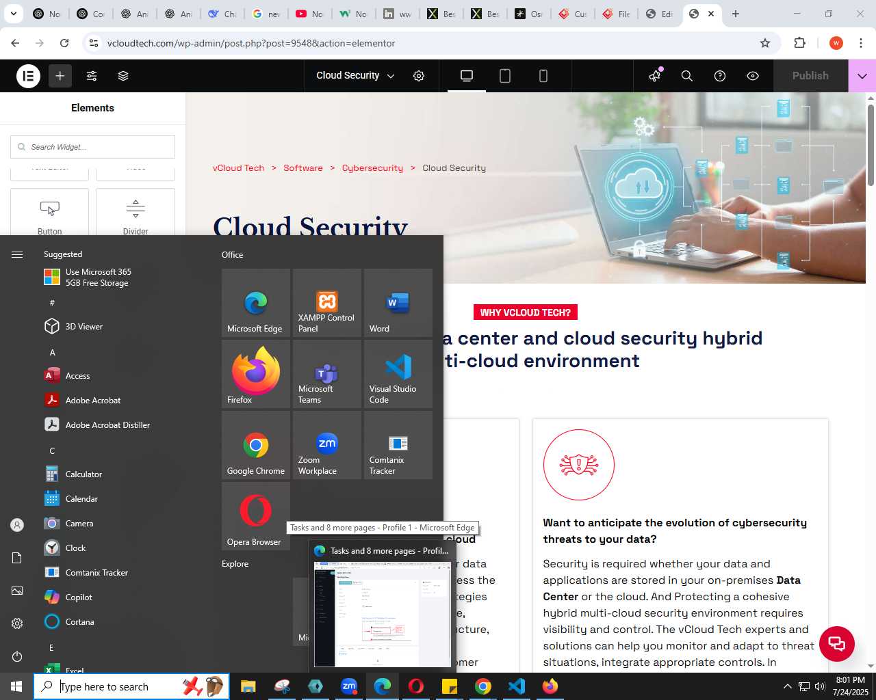876x700 pixels.
Task: Select the Divider widget
Action: (136, 212)
